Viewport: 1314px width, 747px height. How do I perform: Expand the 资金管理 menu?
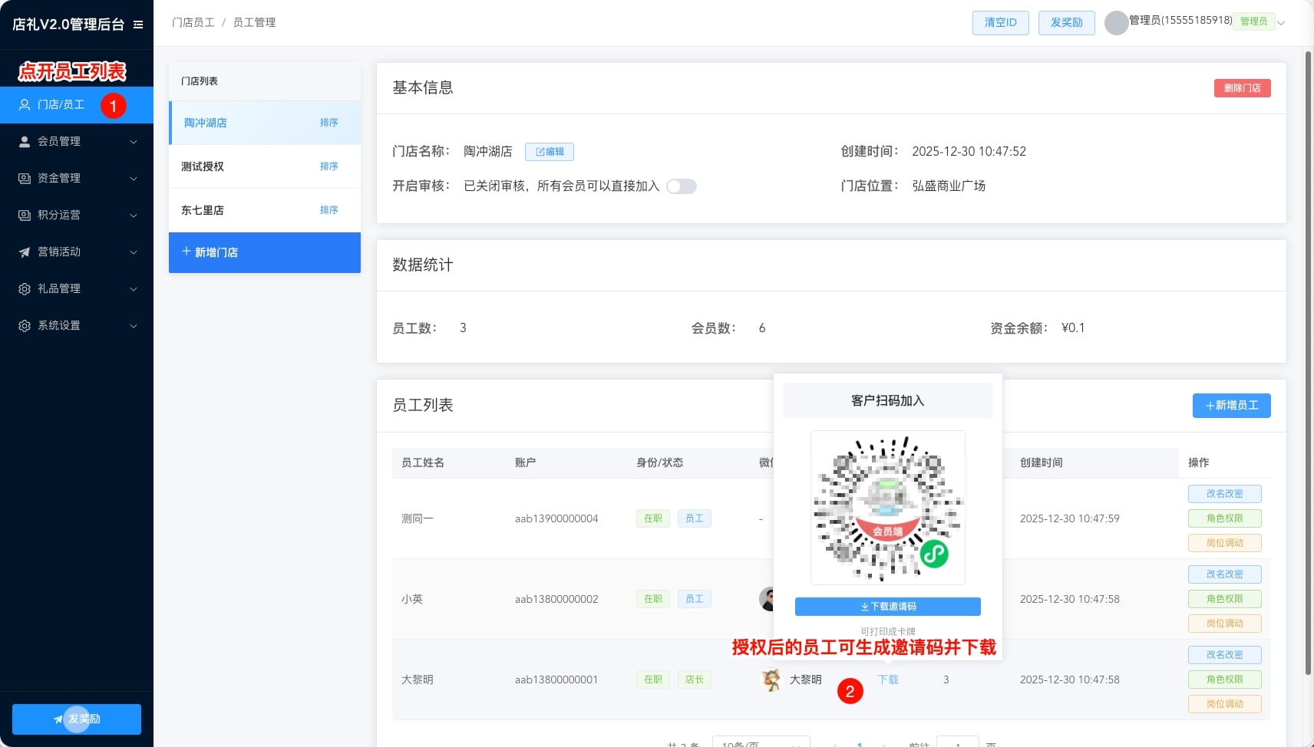(x=77, y=179)
